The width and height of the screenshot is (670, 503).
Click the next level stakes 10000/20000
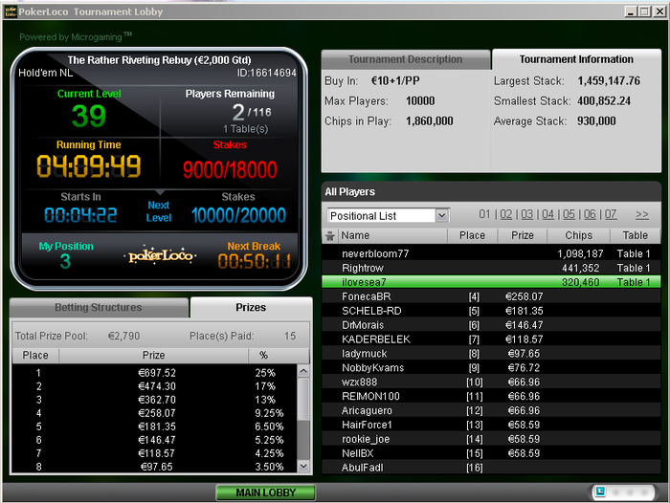pyautogui.click(x=238, y=215)
